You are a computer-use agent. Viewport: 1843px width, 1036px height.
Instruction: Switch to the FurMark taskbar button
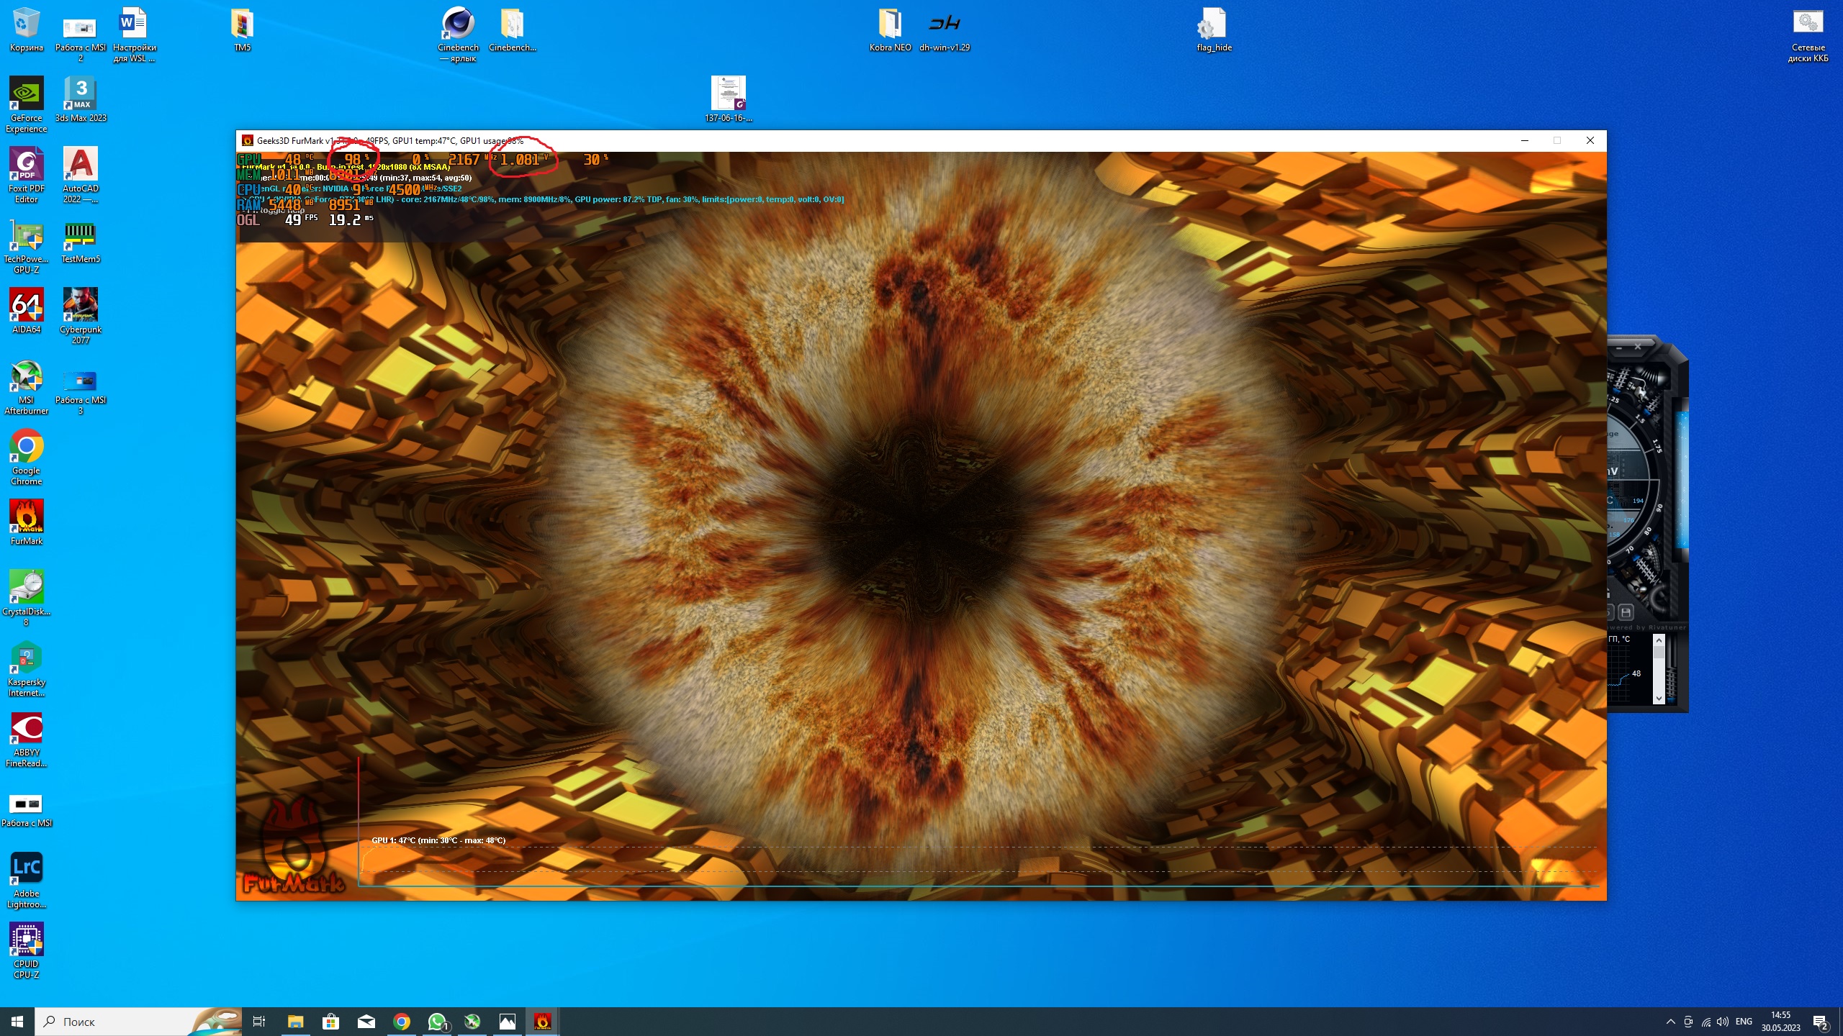(x=542, y=1022)
